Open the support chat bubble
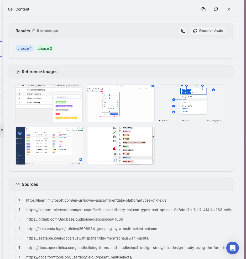Image resolution: width=246 pixels, height=259 pixels. tap(232, 248)
